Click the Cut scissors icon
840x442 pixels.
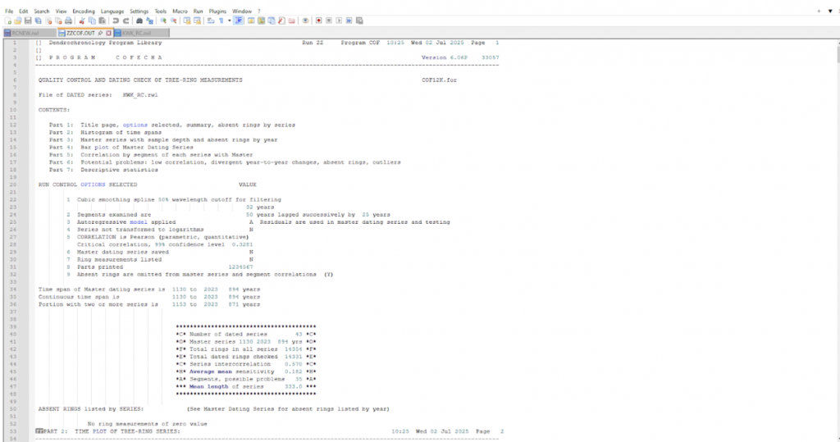pyautogui.click(x=82, y=20)
